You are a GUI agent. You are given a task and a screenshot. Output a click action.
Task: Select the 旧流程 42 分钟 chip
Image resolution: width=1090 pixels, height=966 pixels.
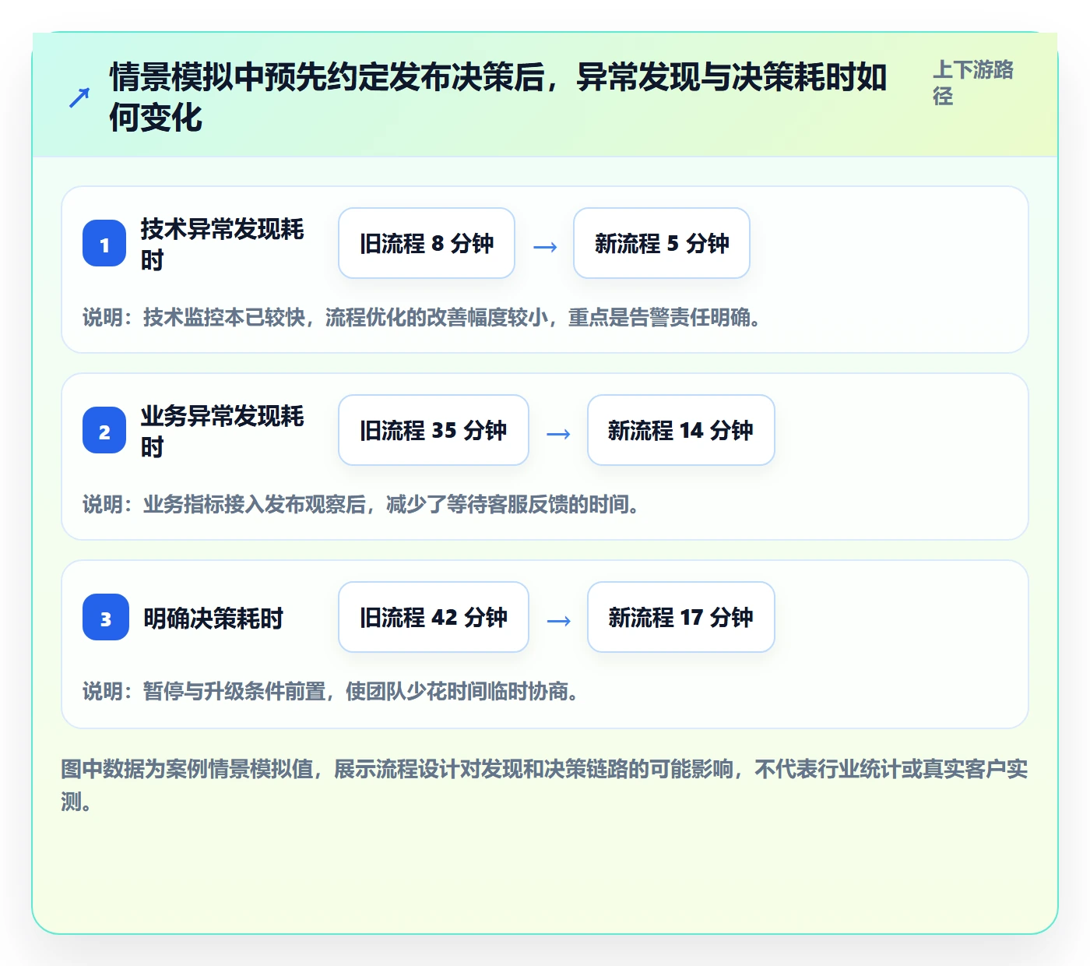coord(434,617)
